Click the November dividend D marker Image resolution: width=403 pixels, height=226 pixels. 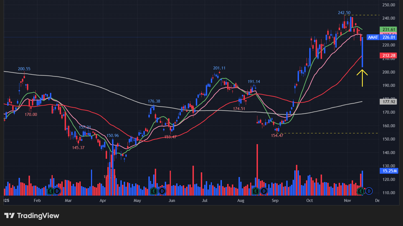(x=369, y=191)
